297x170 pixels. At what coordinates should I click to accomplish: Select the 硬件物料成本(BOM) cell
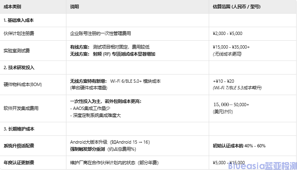coord(23,84)
